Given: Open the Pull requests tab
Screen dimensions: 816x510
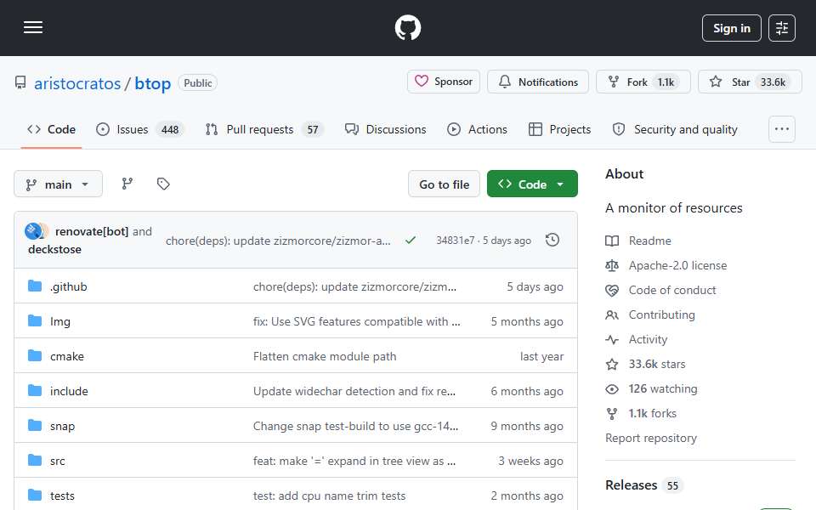Looking at the screenshot, I should pyautogui.click(x=264, y=129).
